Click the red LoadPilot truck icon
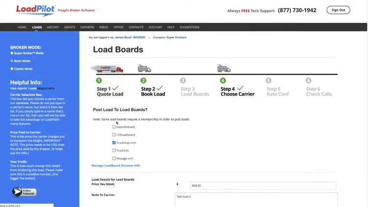Viewport: 368px width, 207px height. pos(107,69)
